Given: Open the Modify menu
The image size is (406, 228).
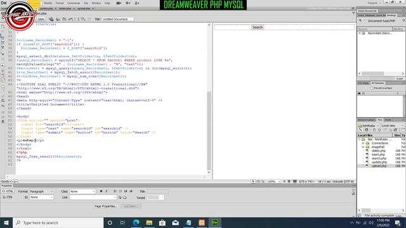Looking at the screenshot, I should click(48, 3).
